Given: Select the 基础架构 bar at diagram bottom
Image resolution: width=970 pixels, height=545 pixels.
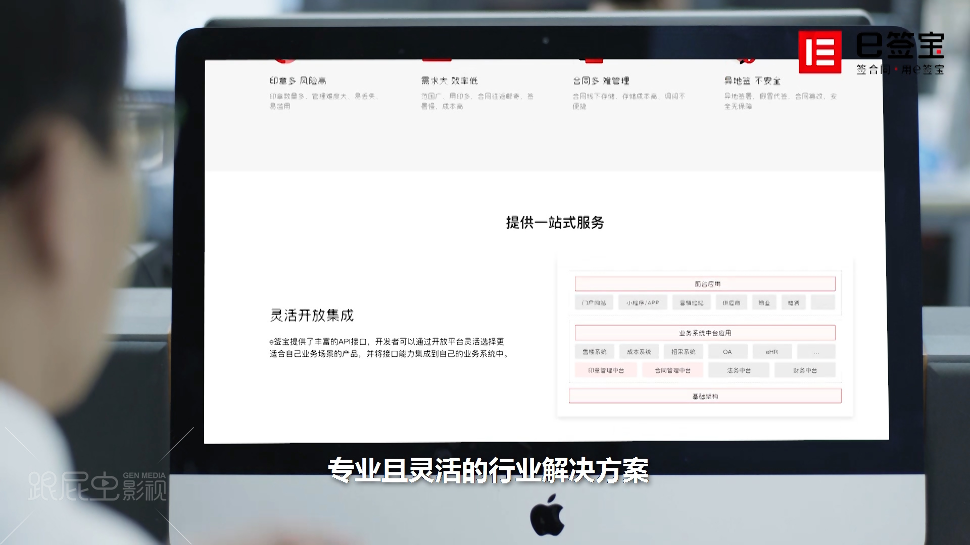Looking at the screenshot, I should click(705, 396).
